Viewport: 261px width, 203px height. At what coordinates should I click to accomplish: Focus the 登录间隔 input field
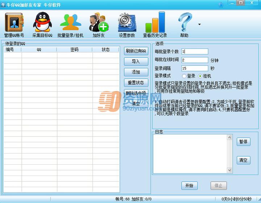[195, 68]
